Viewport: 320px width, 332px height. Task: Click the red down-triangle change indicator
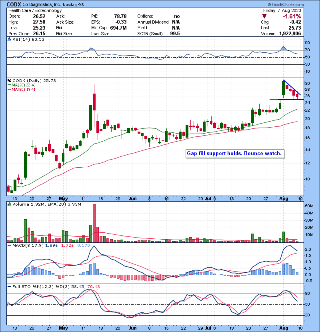pos(264,16)
